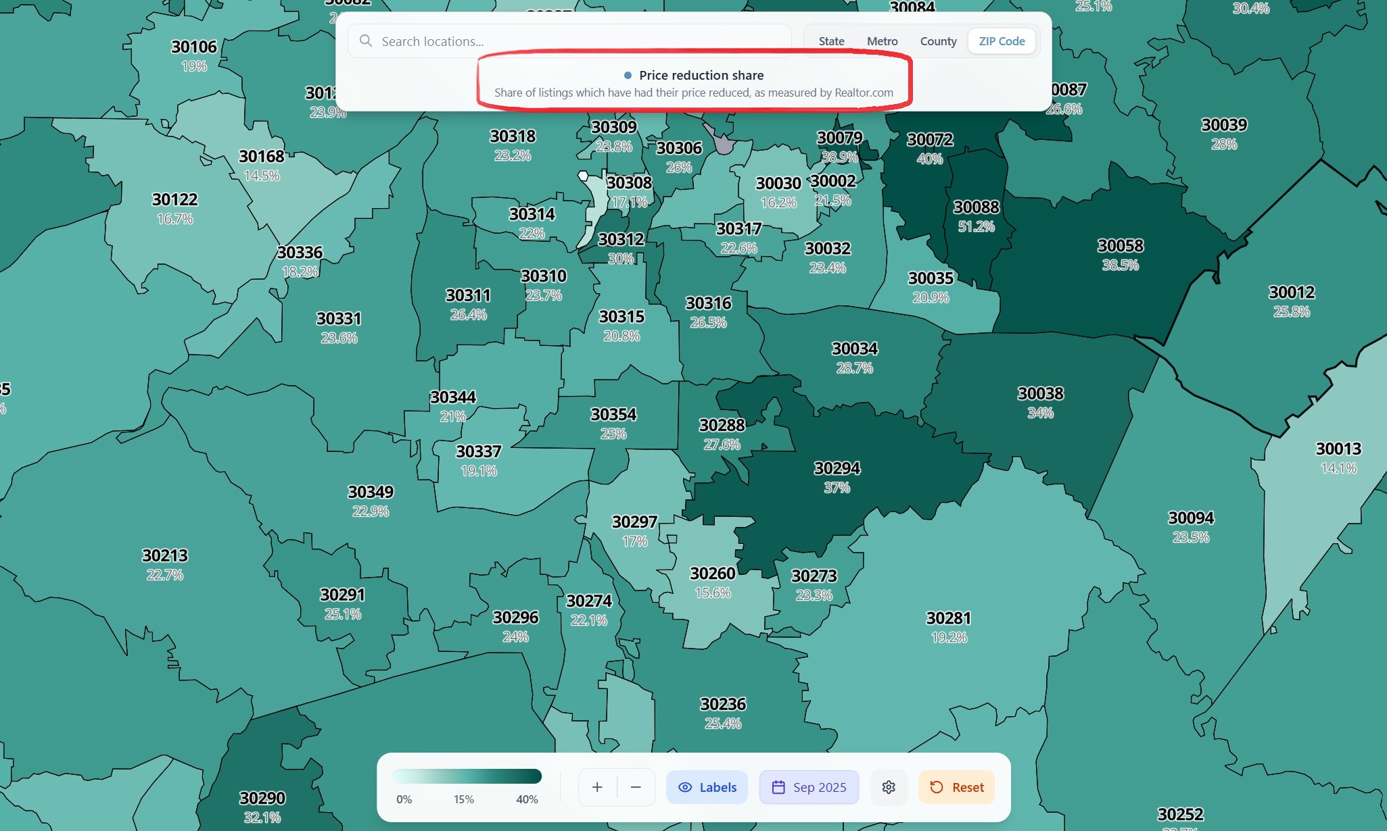Click the color gradient legend bar

point(467,776)
